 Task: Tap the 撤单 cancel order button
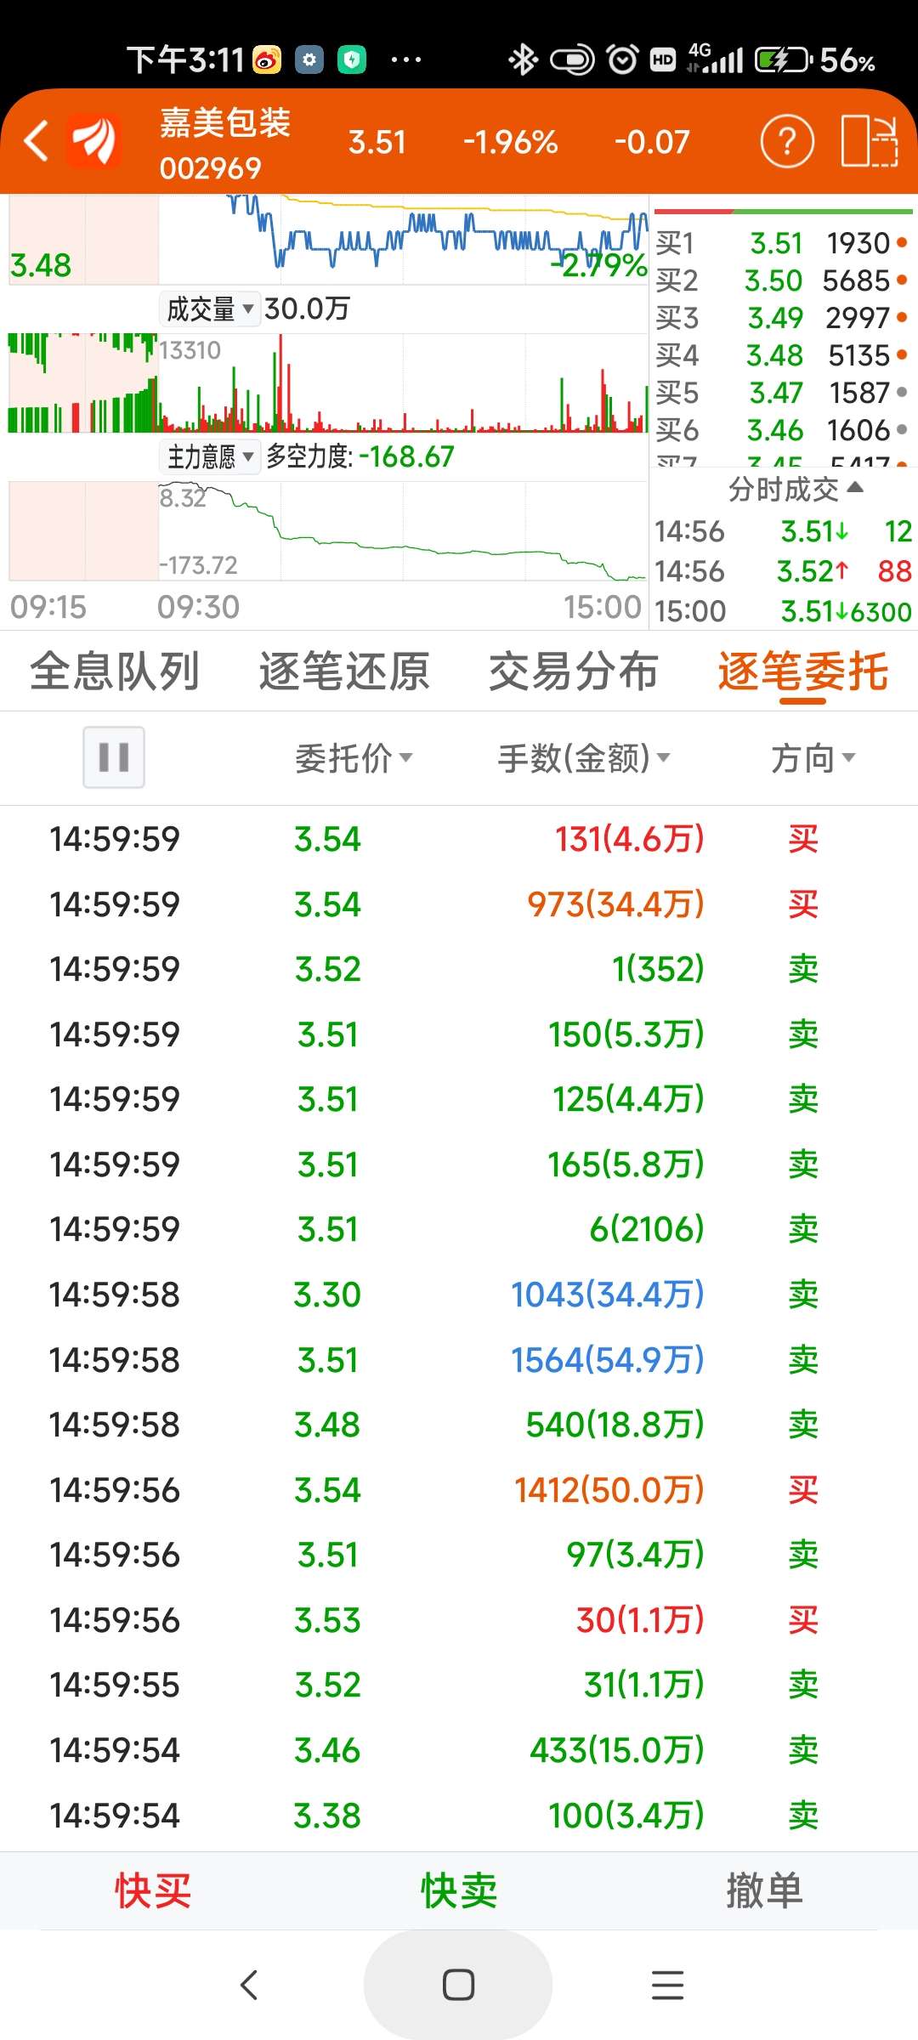765,1890
